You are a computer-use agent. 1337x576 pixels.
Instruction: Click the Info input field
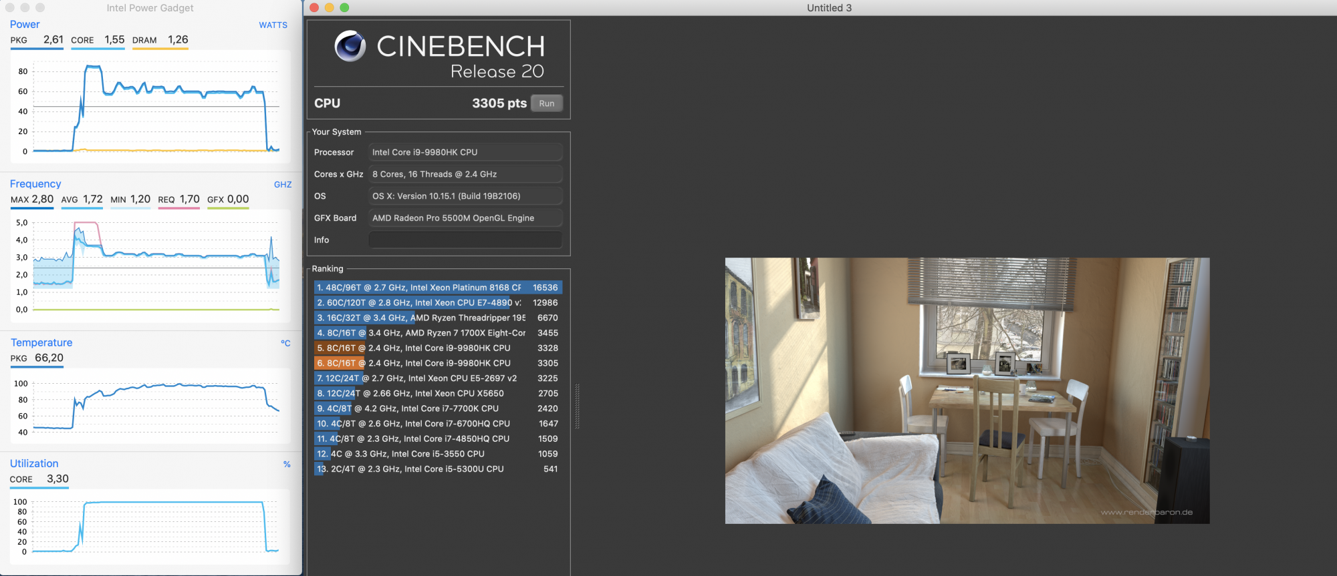coord(465,240)
